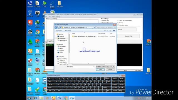Click the dialog search box
This screenshot has height=100, width=178.
point(106,27)
